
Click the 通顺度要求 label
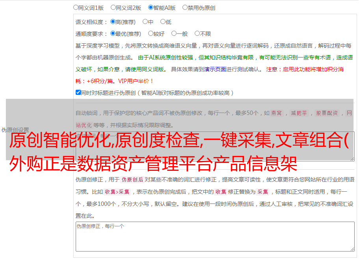pyautogui.click(x=91, y=34)
